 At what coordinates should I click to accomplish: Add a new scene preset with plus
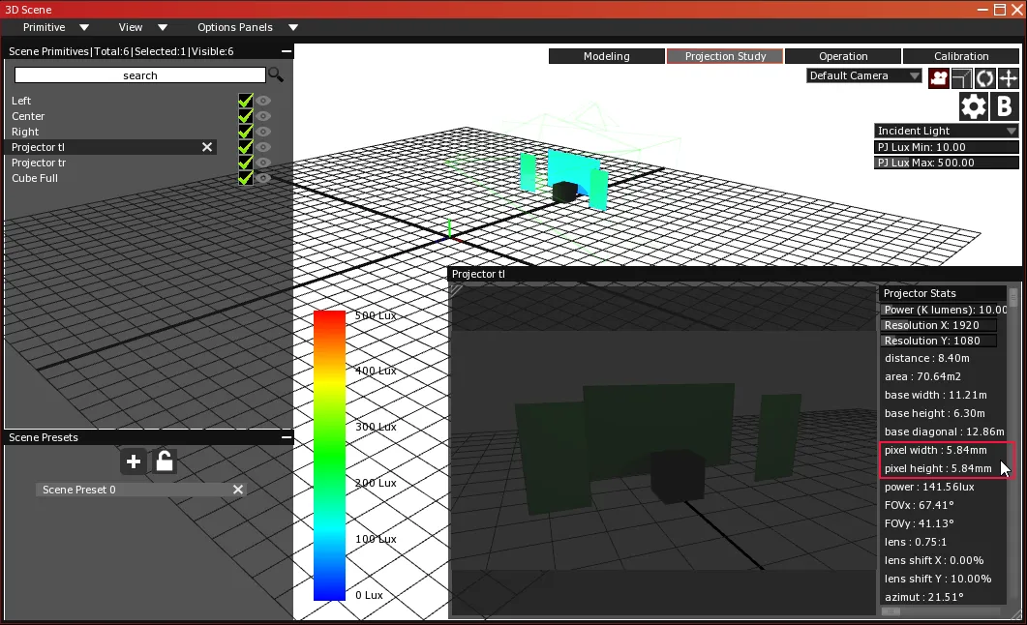pyautogui.click(x=133, y=461)
